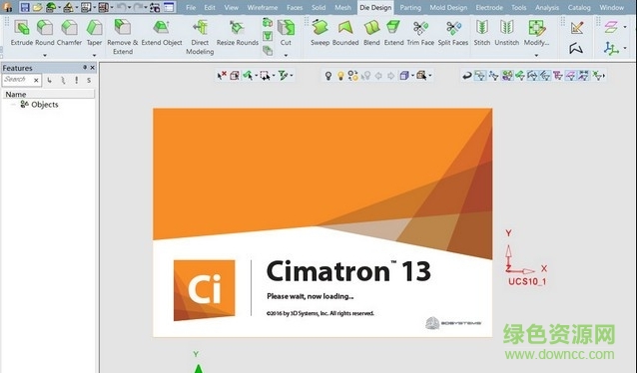Click the small icon above the Cut tool's middle icon
Viewport: 638px width, 373px height.
[268, 23]
